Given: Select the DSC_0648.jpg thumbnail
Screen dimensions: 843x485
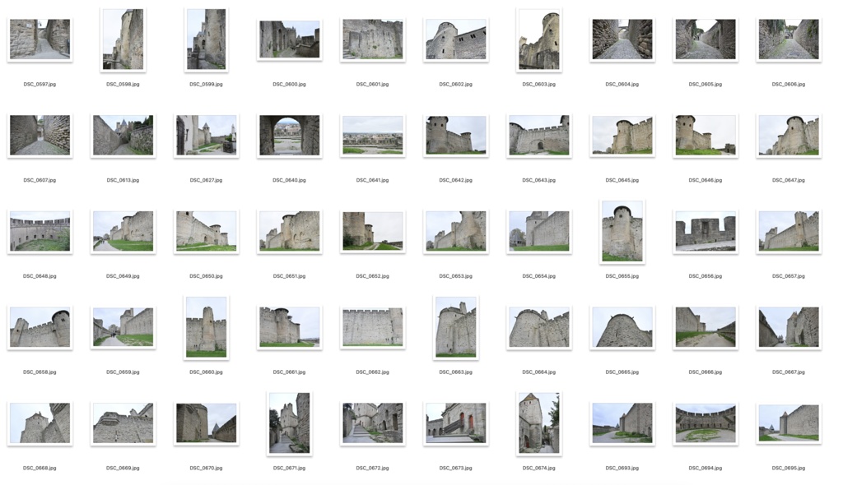Looking at the screenshot, I should 40,232.
